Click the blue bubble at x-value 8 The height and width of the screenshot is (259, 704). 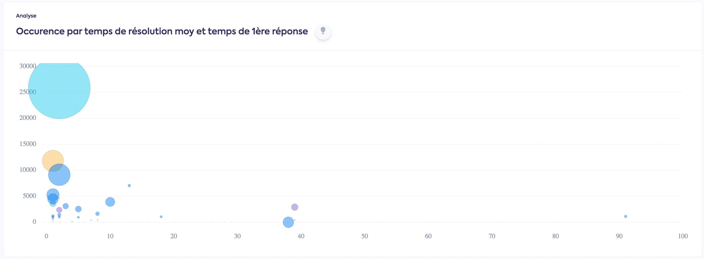coord(97,214)
